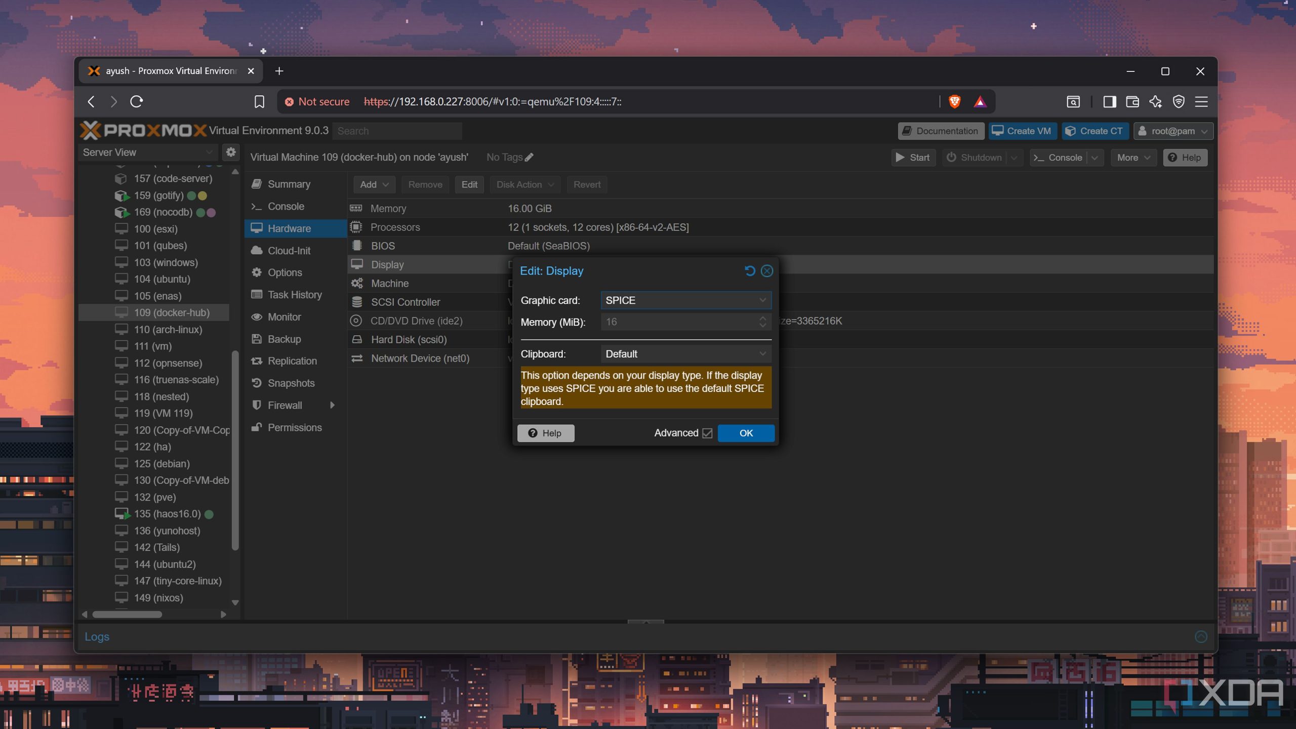Open the Console tab in VM menu
The height and width of the screenshot is (729, 1296).
[x=296, y=207]
